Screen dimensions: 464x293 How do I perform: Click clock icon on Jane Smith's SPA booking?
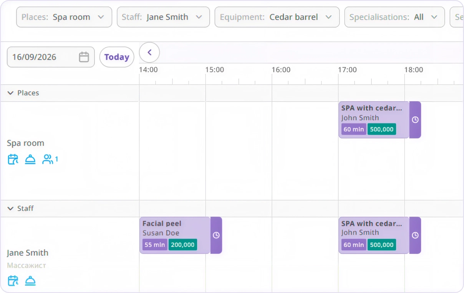pyautogui.click(x=415, y=235)
